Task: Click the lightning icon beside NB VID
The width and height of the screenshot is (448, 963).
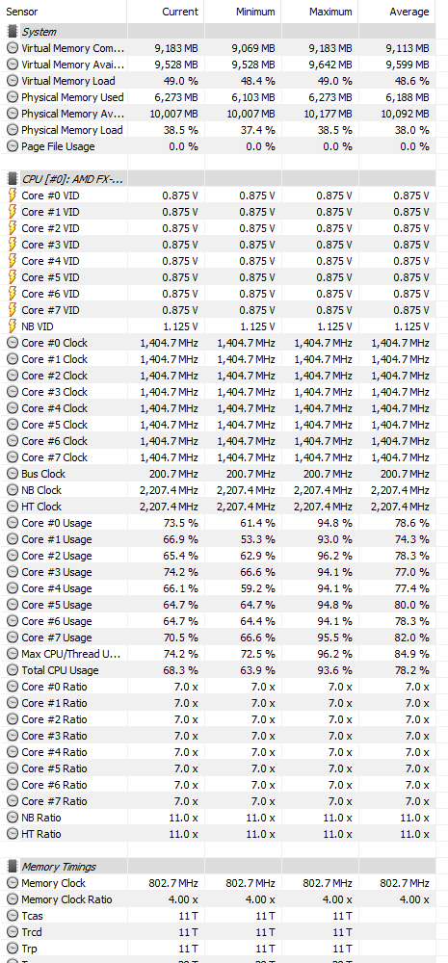Action: click(x=13, y=326)
